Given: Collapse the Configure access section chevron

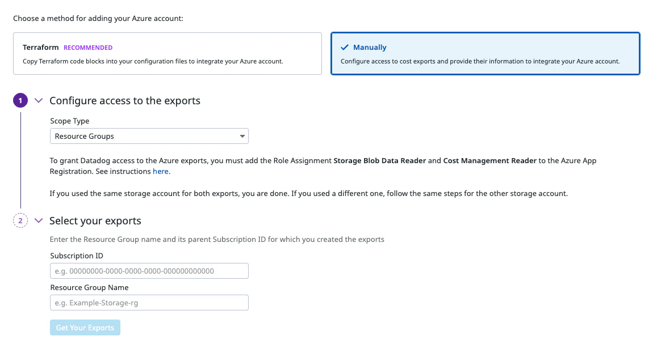Looking at the screenshot, I should click(x=39, y=101).
